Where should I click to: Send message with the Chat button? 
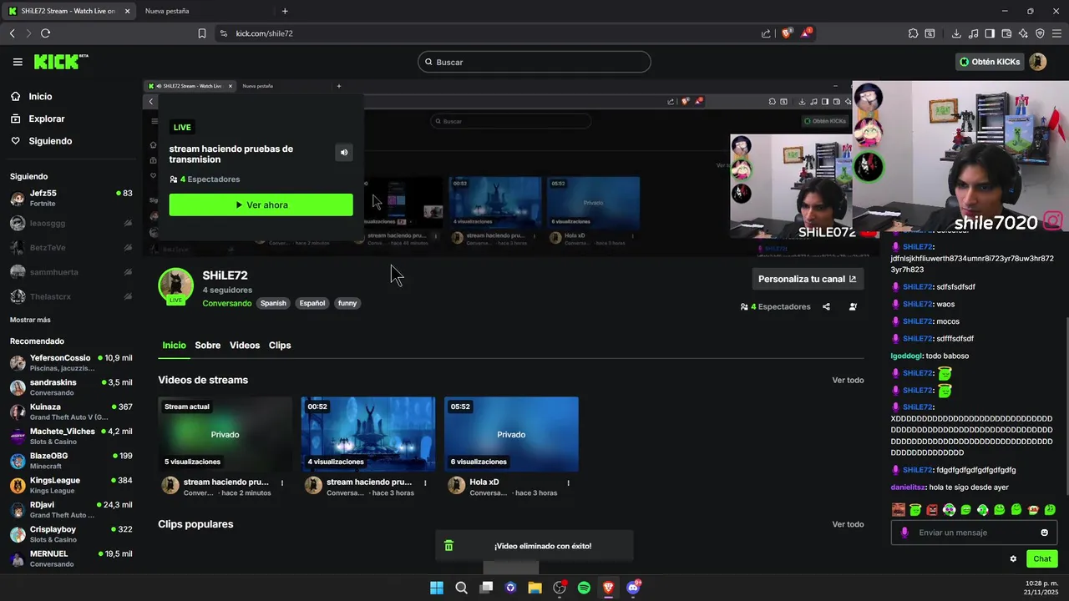tap(1042, 559)
